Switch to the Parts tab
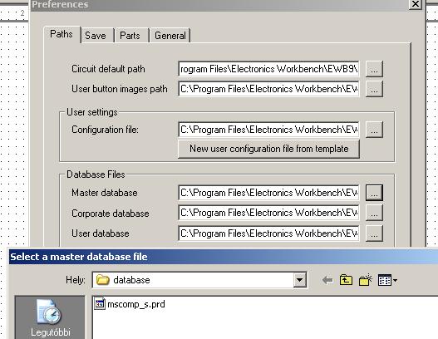This screenshot has height=339, width=438. tap(130, 36)
